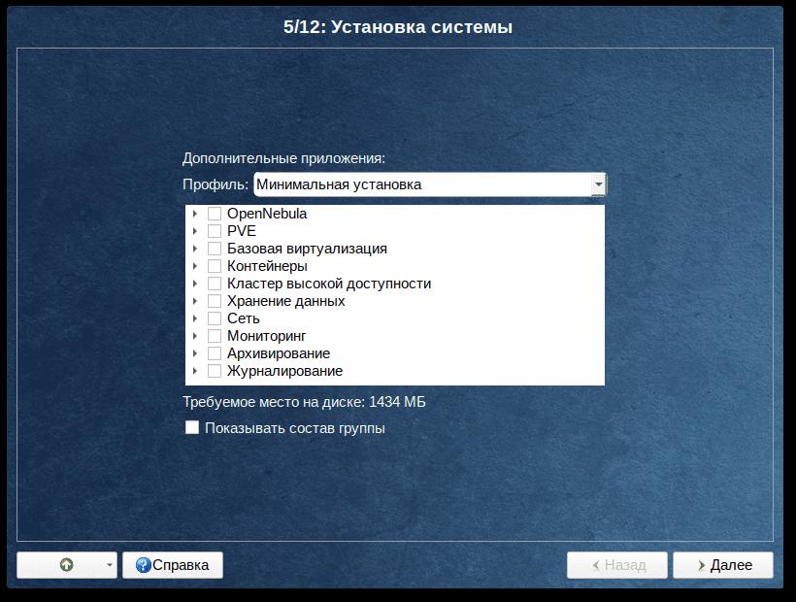Image resolution: width=796 pixels, height=602 pixels.
Task: Select the Журналирование label
Action: coord(284,371)
